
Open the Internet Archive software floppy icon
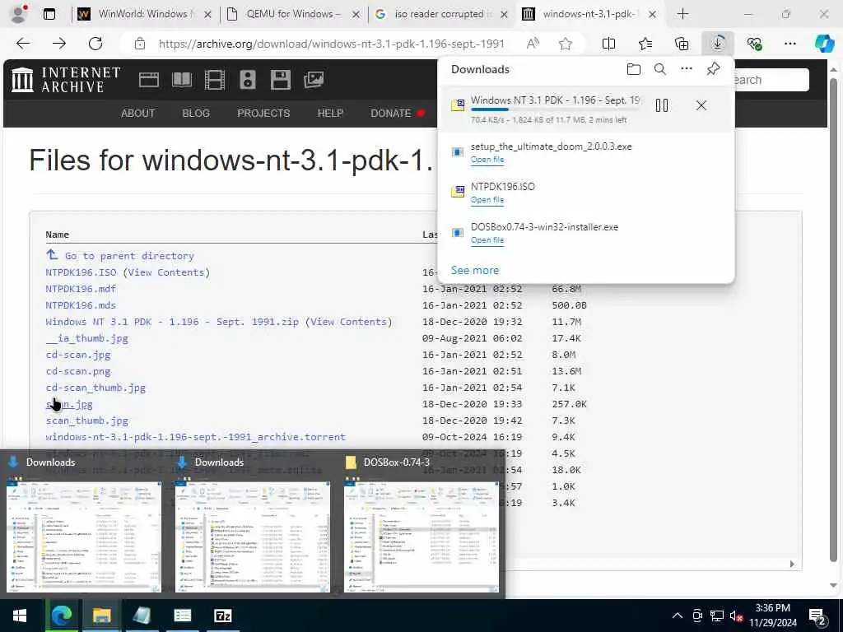(x=280, y=80)
